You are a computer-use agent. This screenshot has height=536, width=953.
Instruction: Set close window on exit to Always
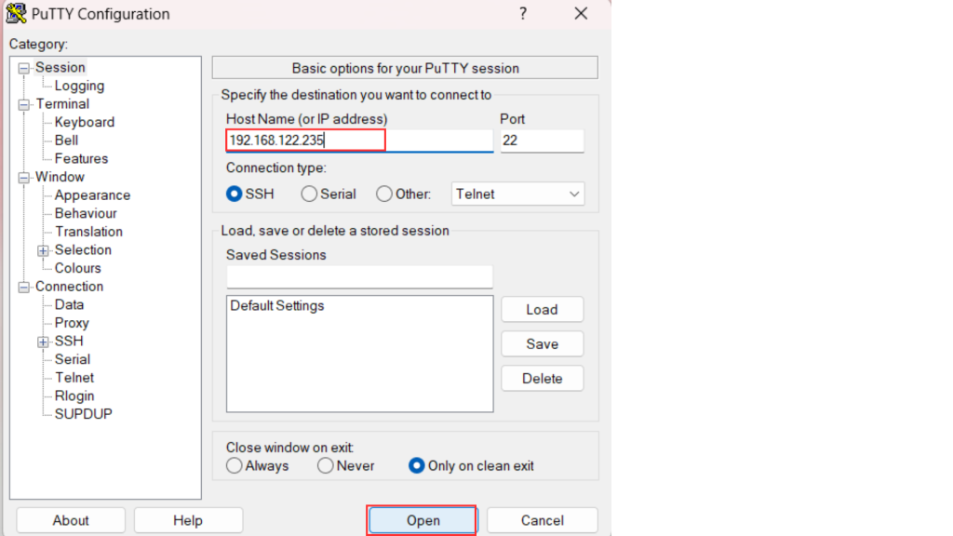(235, 466)
